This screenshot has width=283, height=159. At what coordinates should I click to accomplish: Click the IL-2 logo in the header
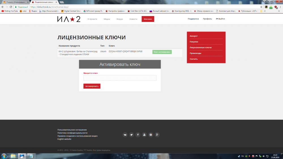coord(69,19)
